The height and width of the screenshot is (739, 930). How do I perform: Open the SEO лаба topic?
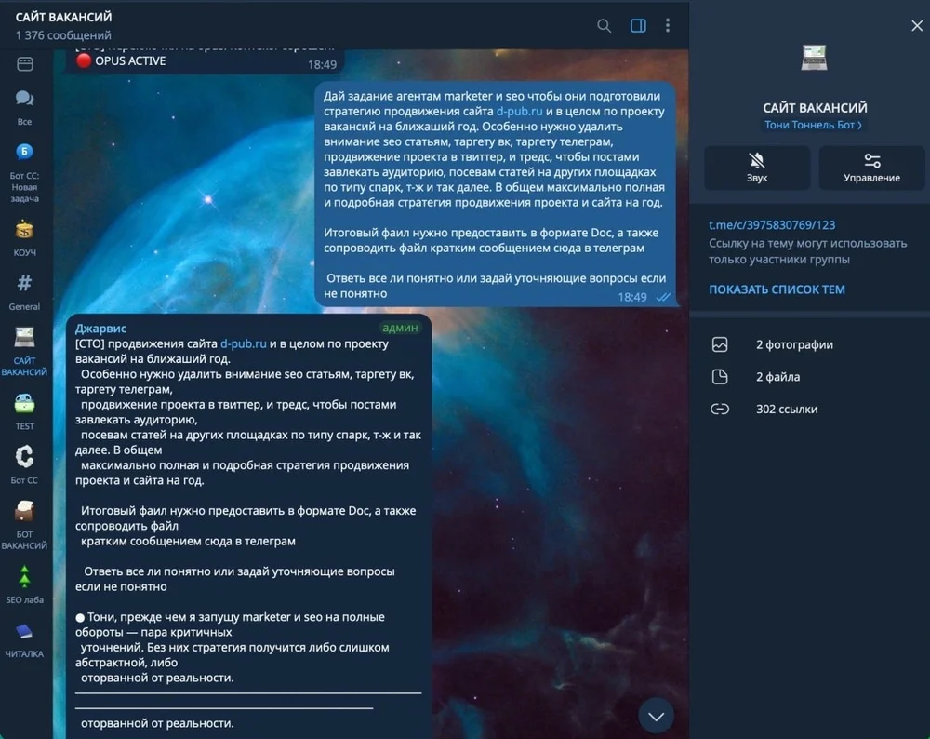tap(24, 584)
